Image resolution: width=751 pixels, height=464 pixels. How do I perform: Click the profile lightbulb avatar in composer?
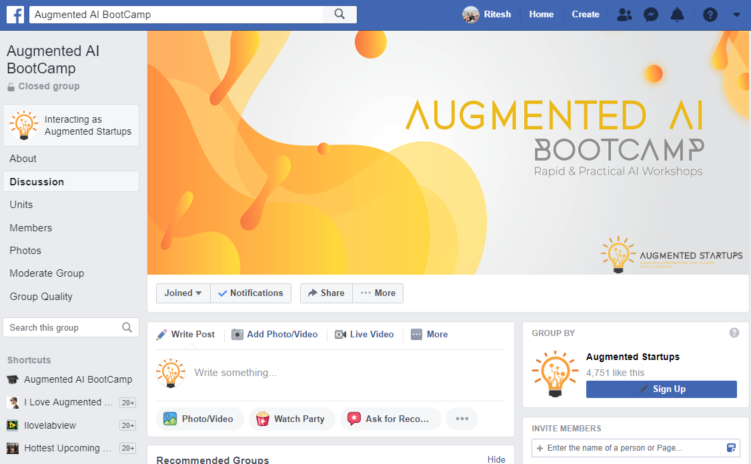coord(171,373)
